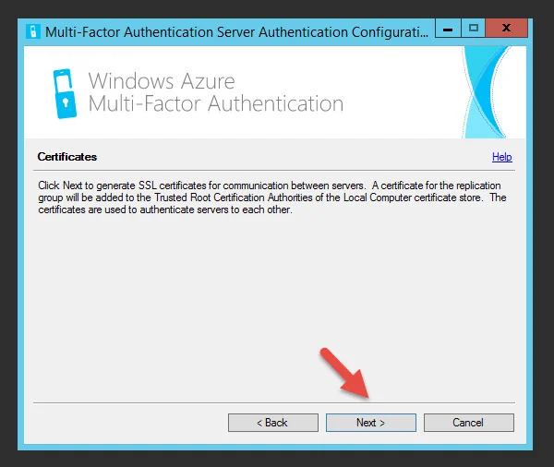Cancel the configuration wizard
Screen dimensions: 554x467
point(469,423)
